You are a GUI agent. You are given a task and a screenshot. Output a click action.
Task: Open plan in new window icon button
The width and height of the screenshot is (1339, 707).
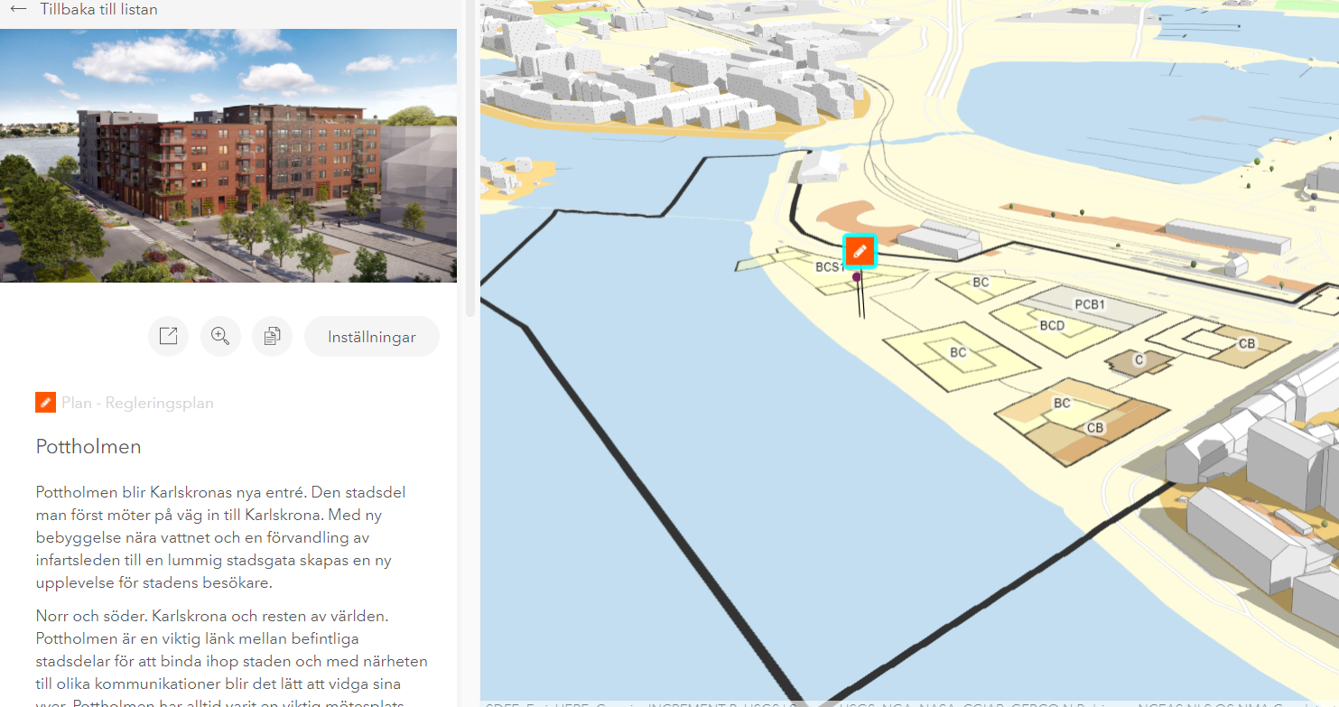click(x=168, y=337)
